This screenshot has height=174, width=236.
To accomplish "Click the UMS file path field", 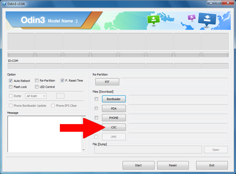I will point(178,137).
